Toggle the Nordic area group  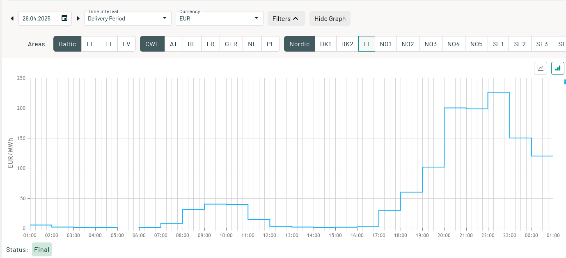(x=300, y=44)
